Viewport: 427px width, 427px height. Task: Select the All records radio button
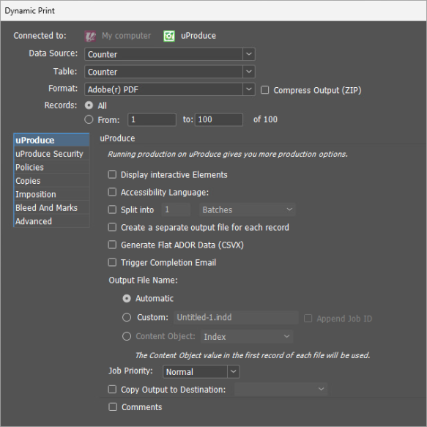(x=89, y=105)
